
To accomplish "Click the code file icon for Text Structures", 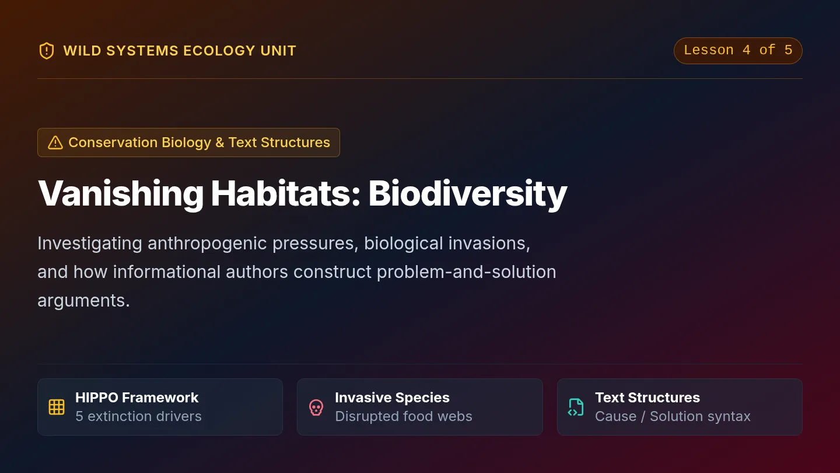I will point(576,407).
